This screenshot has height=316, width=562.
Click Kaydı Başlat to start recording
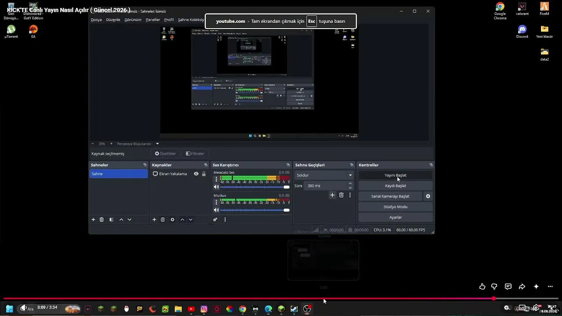pyautogui.click(x=396, y=186)
